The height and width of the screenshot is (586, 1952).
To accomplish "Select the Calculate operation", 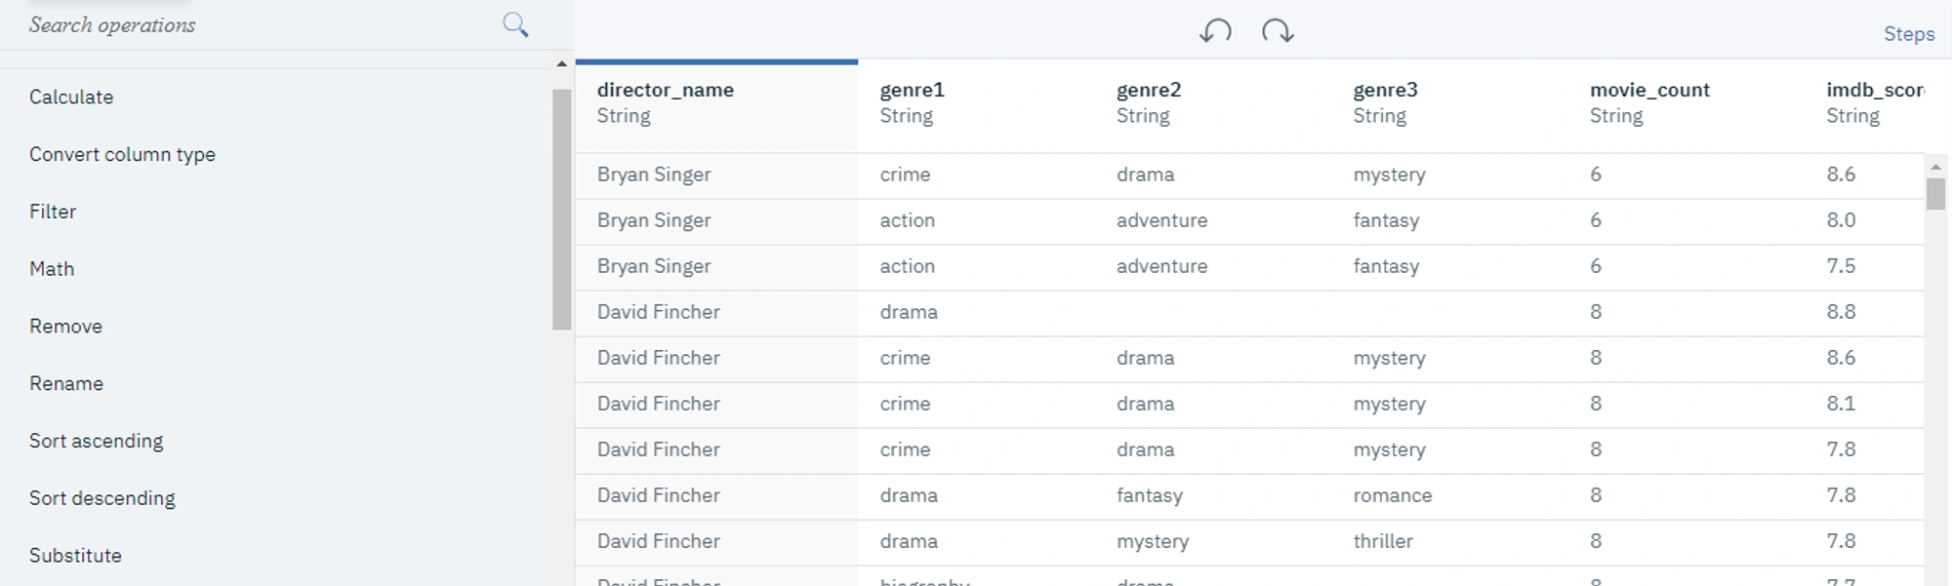I will (x=71, y=97).
